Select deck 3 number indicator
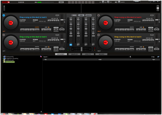 (x=3, y=35)
